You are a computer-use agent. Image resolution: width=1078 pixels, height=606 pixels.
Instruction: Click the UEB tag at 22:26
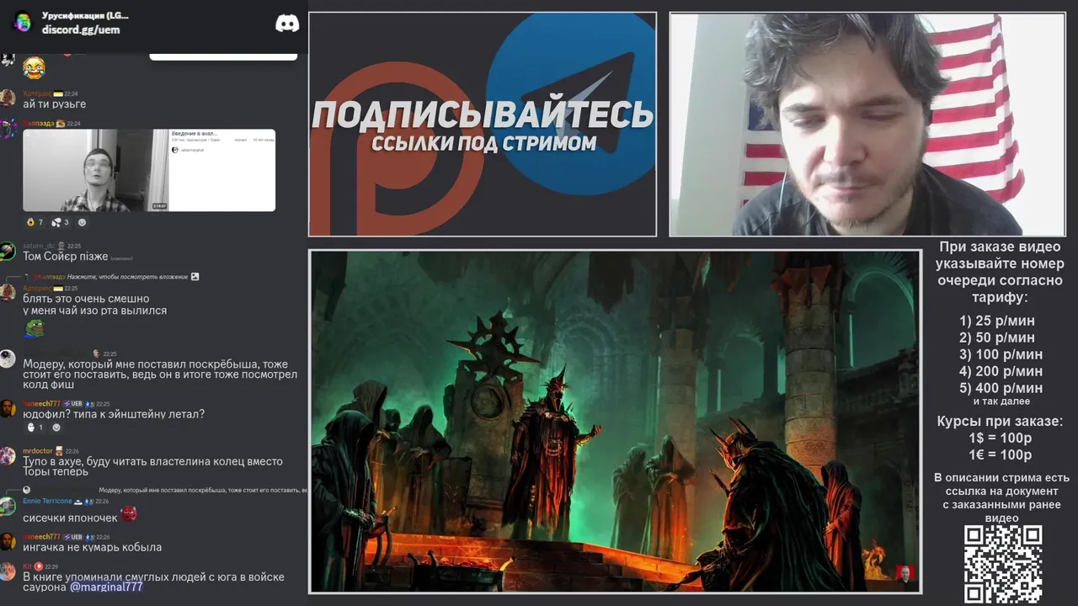(72, 537)
